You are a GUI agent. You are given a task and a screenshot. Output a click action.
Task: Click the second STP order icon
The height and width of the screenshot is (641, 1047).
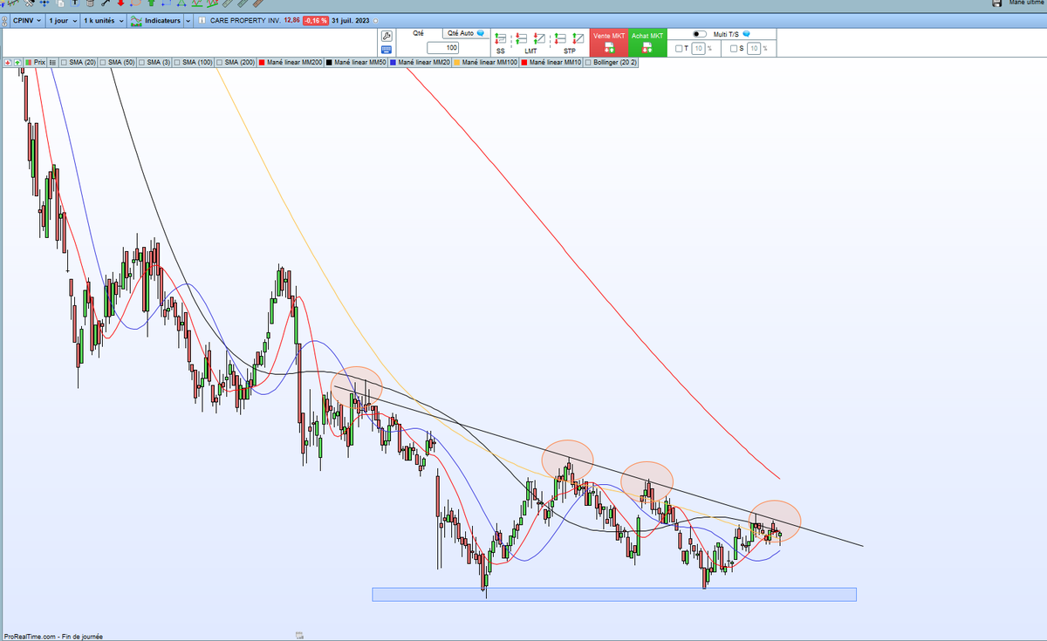tap(578, 38)
